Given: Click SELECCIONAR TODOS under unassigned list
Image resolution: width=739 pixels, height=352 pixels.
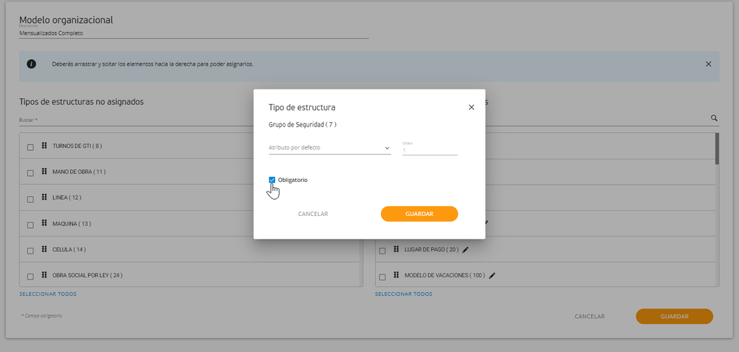Looking at the screenshot, I should (47, 294).
